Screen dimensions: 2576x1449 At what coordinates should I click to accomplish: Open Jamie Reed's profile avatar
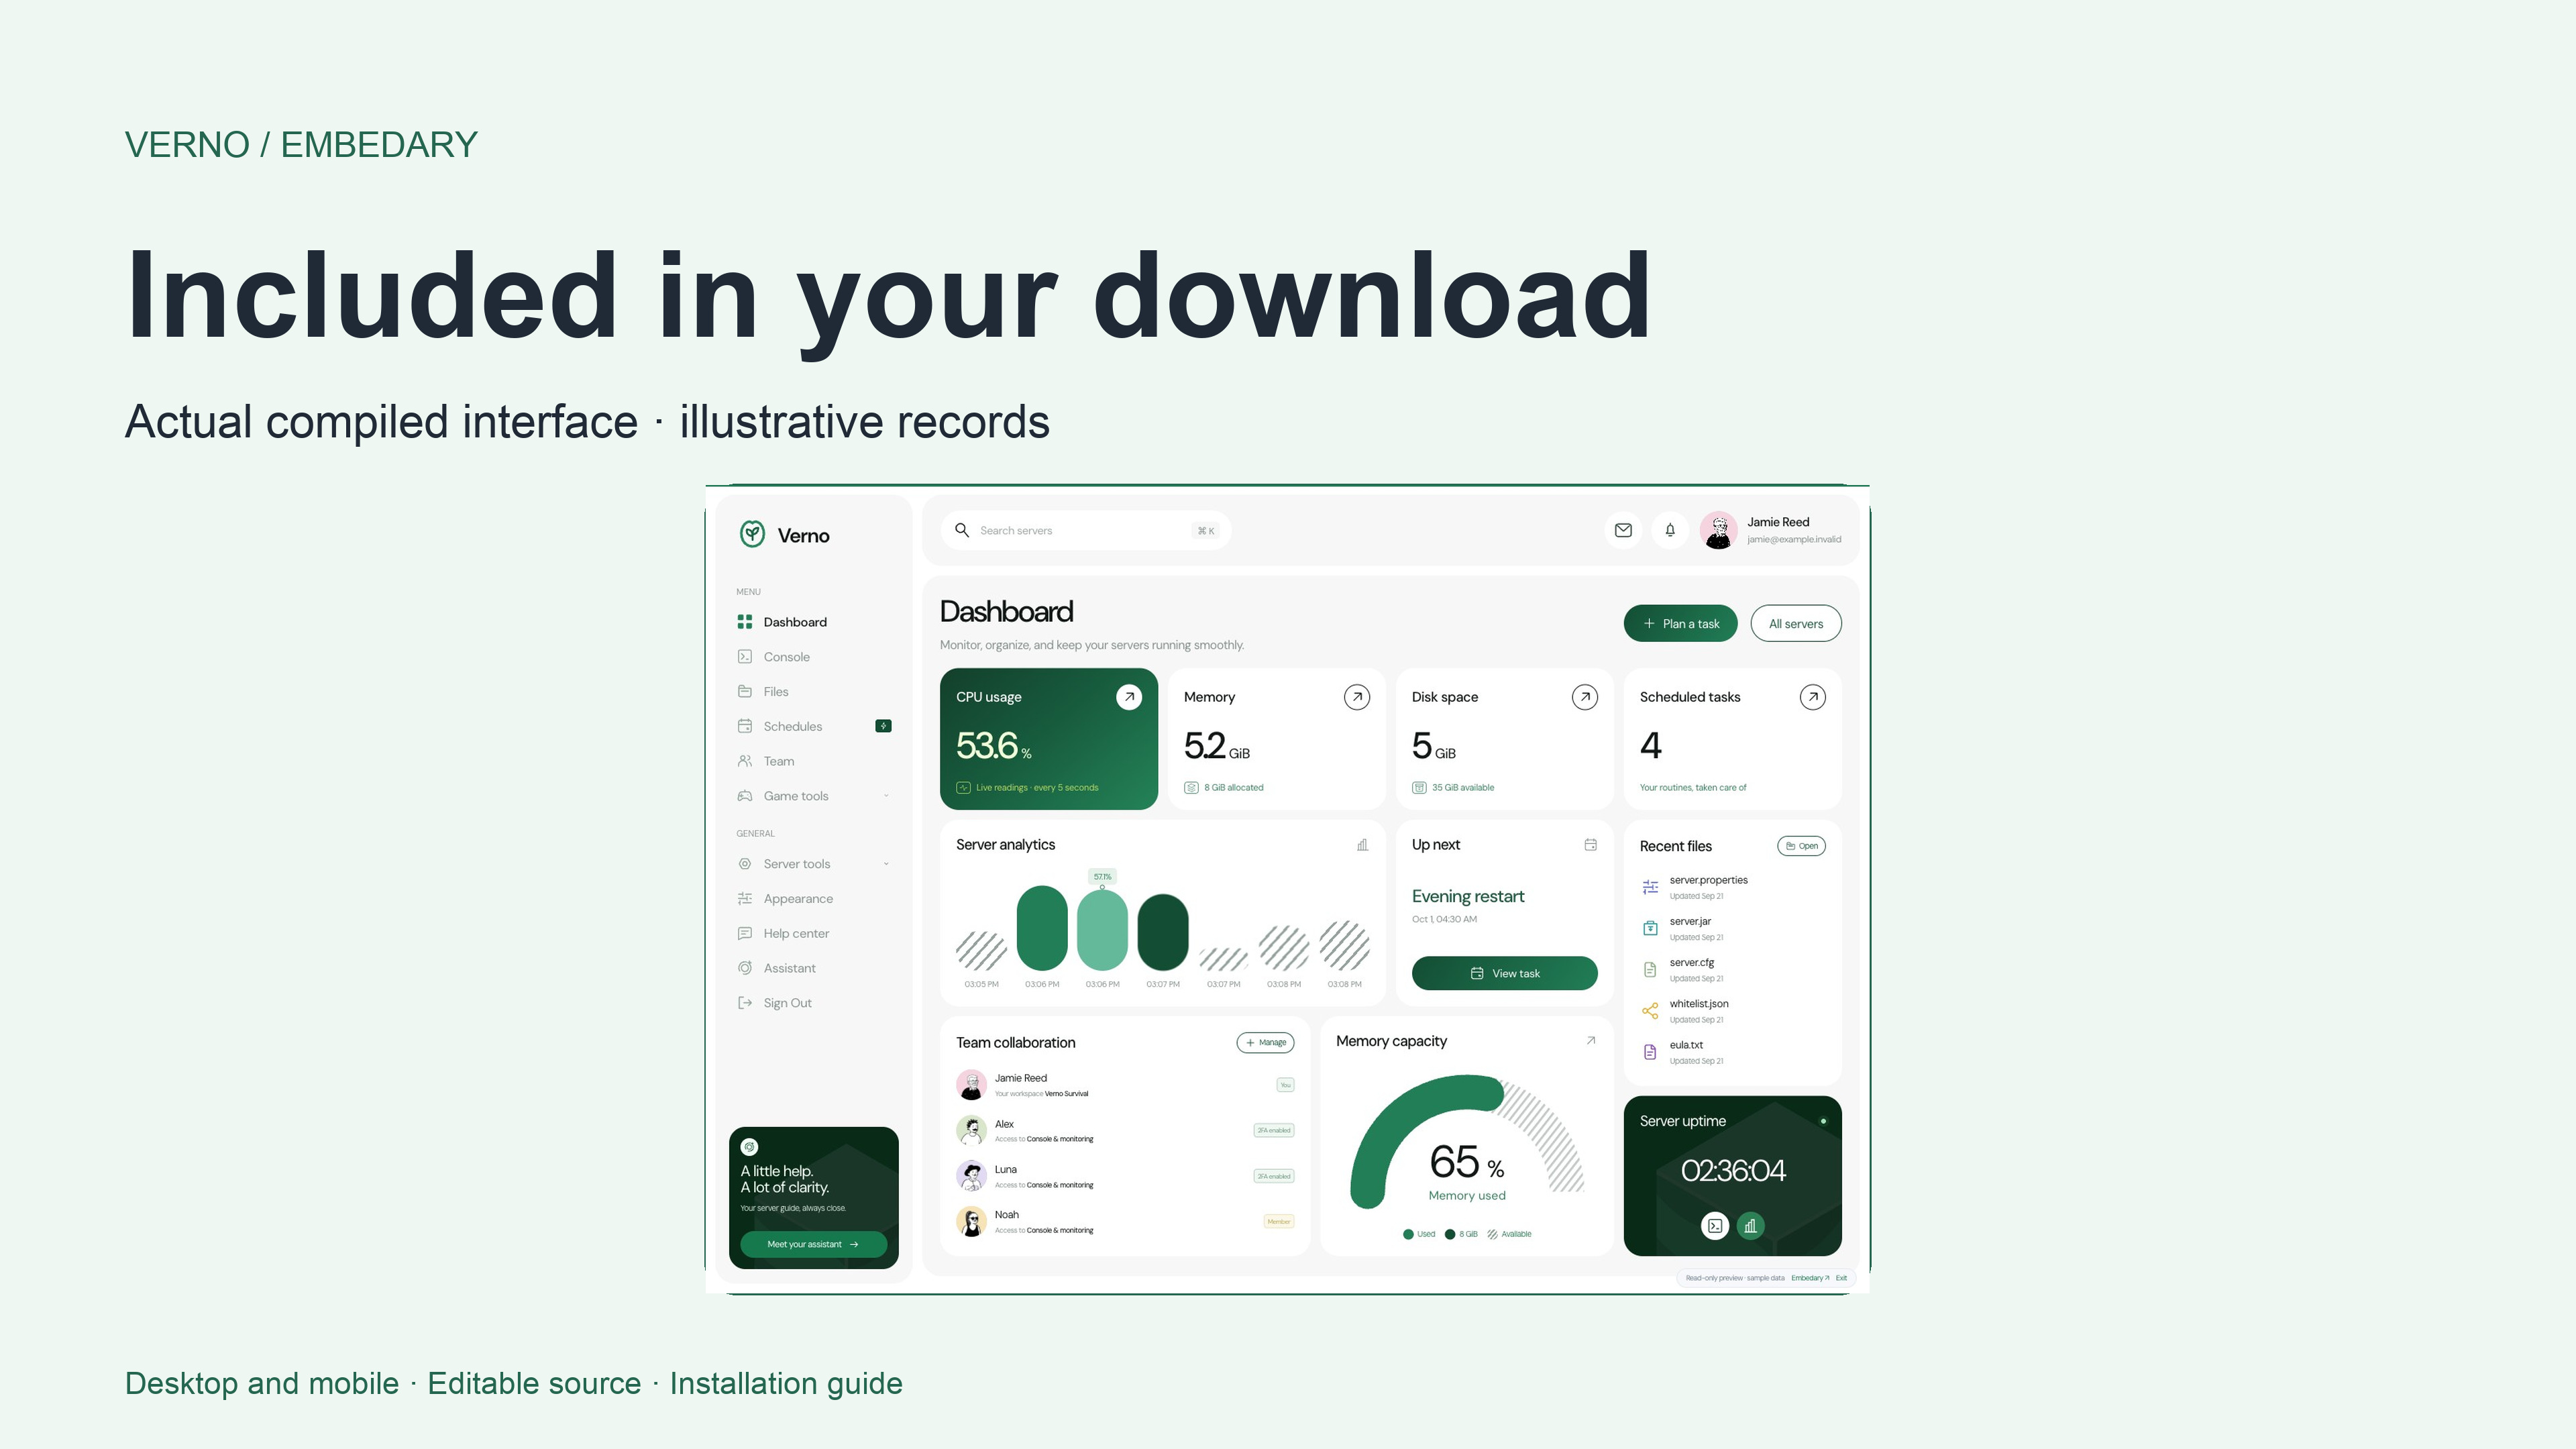tap(1718, 530)
